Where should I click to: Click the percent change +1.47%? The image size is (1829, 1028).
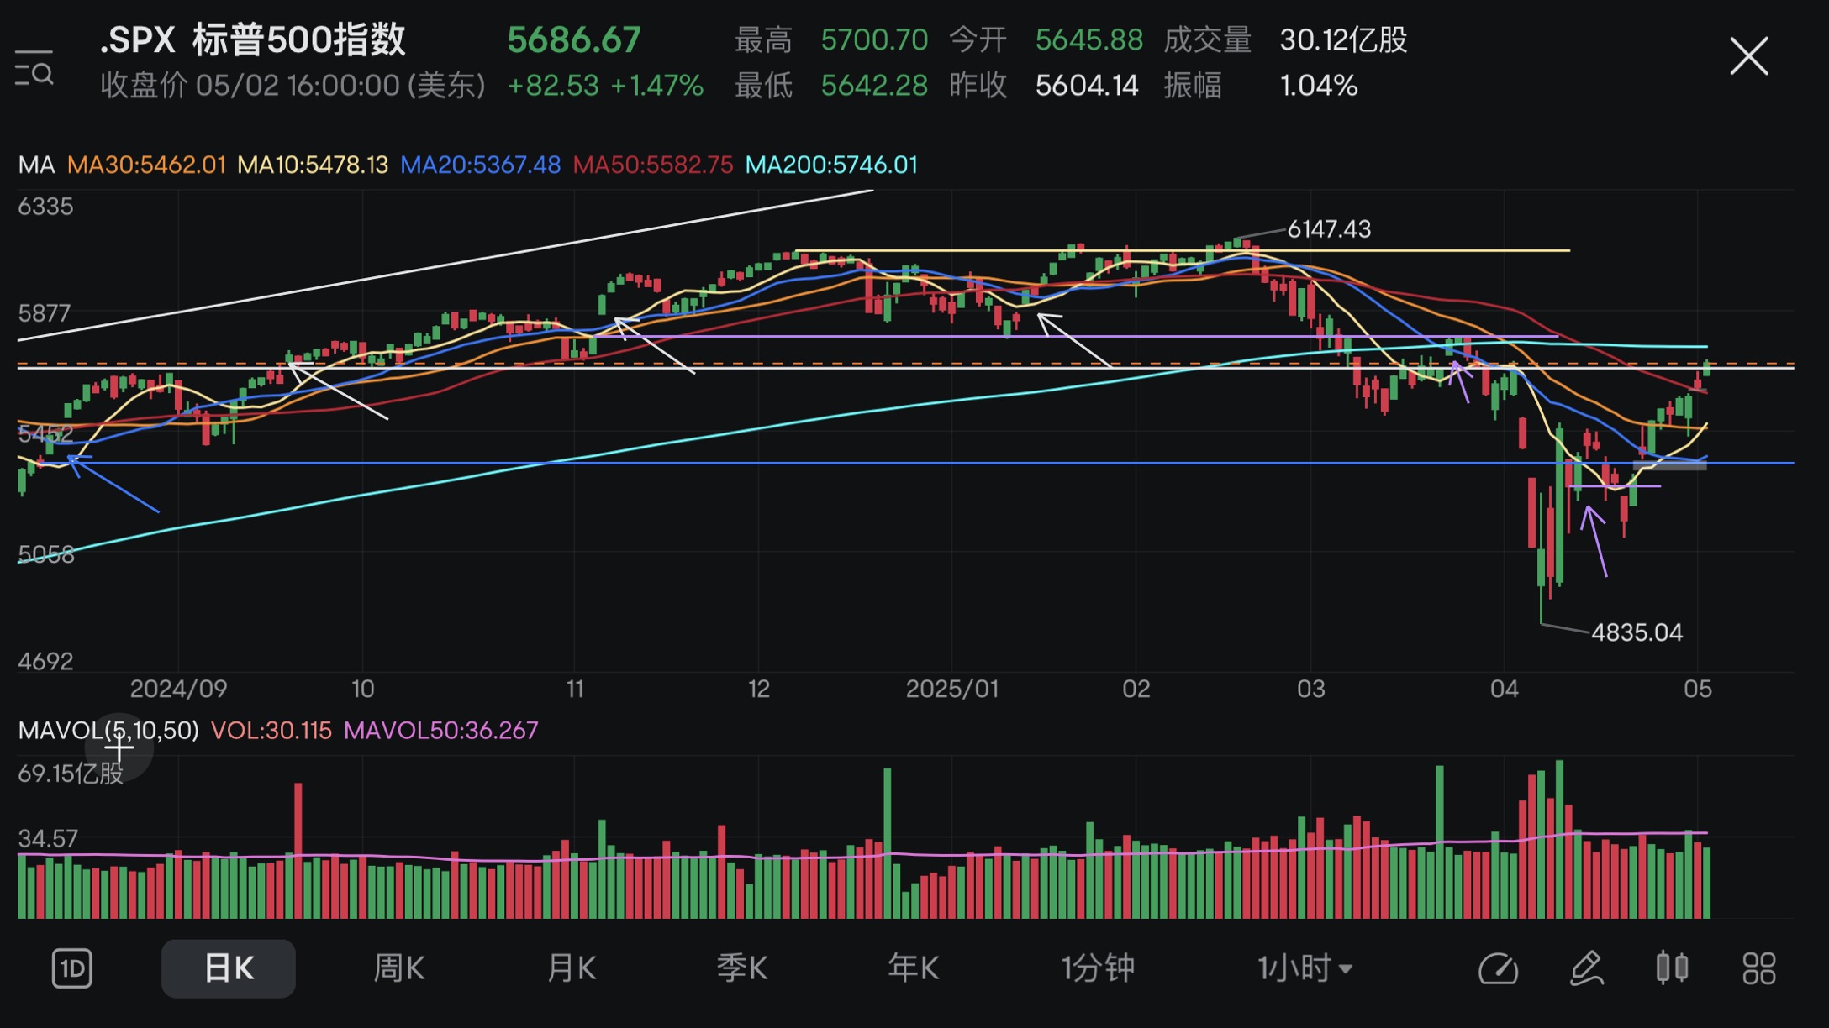click(x=656, y=86)
